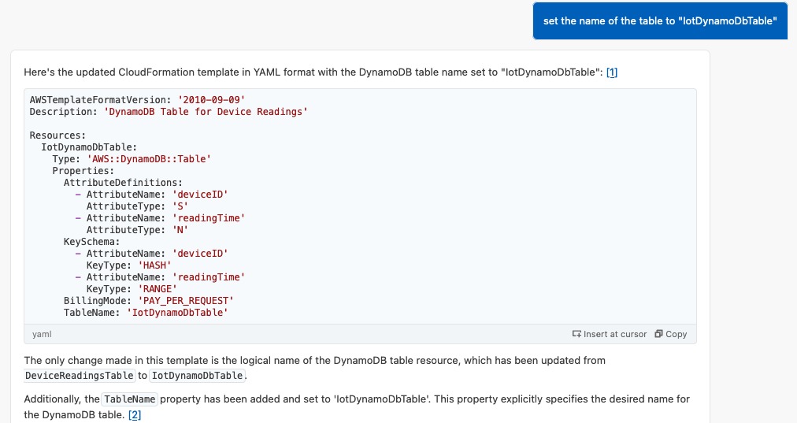
Task: Click the TableName: 'IotDynamoDbTable' code line
Action: point(146,313)
